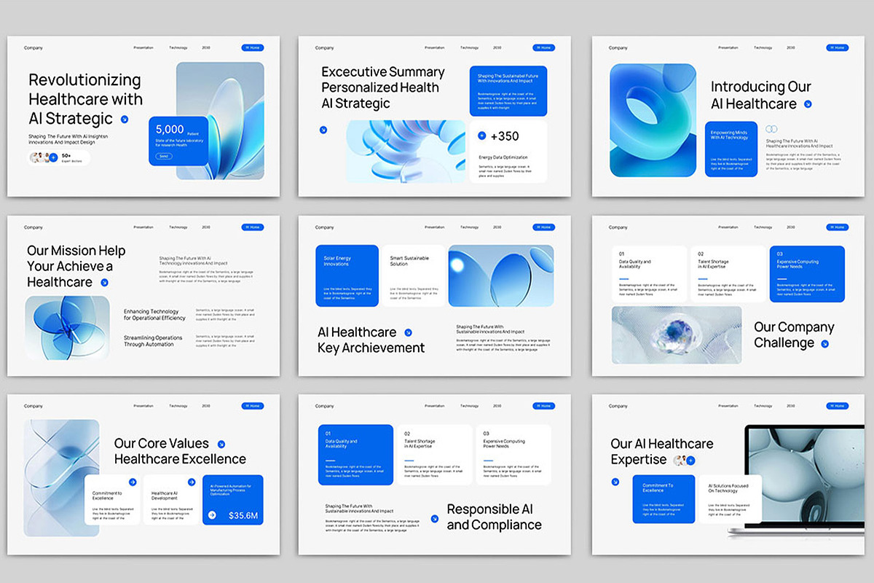Open "Presentation" in the Revolutionizing Healthcare slide's nav
Image resolution: width=874 pixels, height=583 pixels.
[143, 47]
